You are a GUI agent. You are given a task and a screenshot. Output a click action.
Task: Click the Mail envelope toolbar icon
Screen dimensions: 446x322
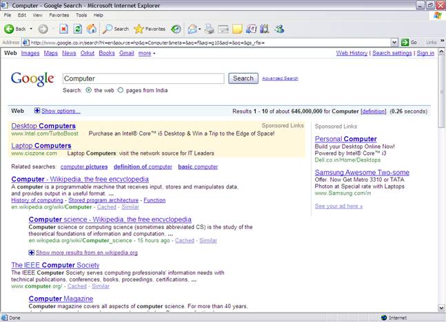[x=192, y=29]
